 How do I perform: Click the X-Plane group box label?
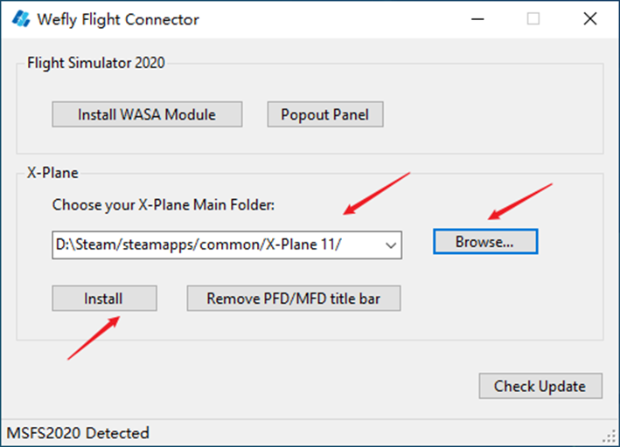click(x=52, y=173)
